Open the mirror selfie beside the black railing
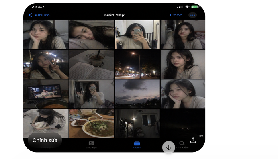The image size is (278, 159). [137, 35]
